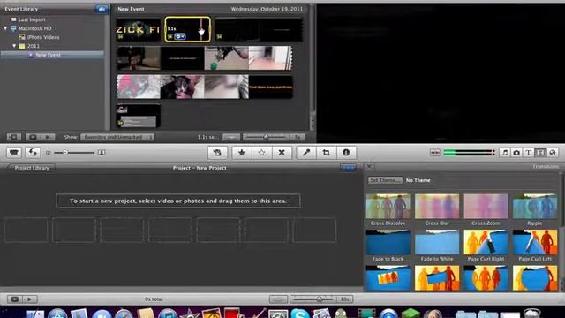The width and height of the screenshot is (565, 318).
Task: Open music and sound effects browser
Action: [x=505, y=153]
